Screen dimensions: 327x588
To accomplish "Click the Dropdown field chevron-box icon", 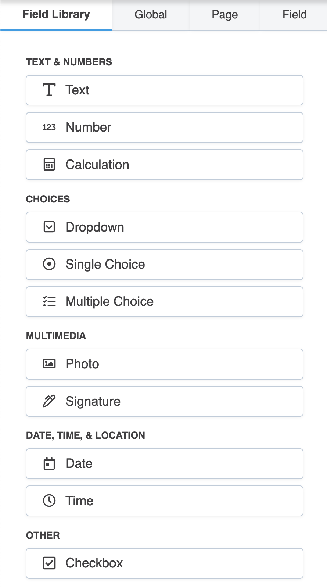I will pos(49,227).
